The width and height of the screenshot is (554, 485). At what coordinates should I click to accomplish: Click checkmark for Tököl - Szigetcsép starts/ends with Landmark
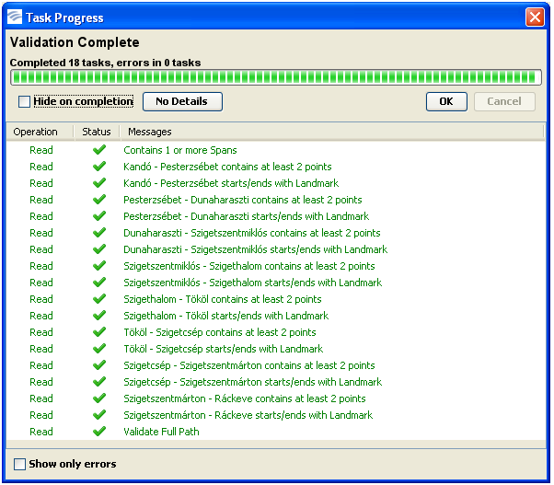(x=99, y=349)
